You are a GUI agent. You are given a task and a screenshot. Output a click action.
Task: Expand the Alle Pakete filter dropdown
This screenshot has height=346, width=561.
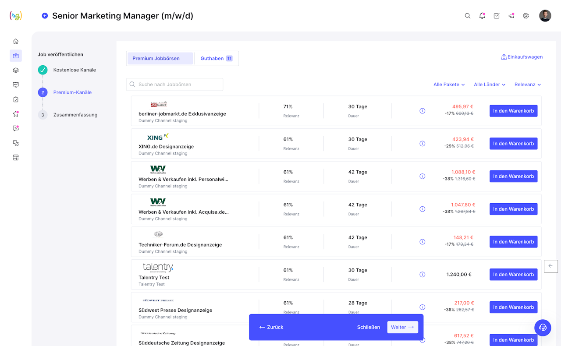(x=449, y=85)
